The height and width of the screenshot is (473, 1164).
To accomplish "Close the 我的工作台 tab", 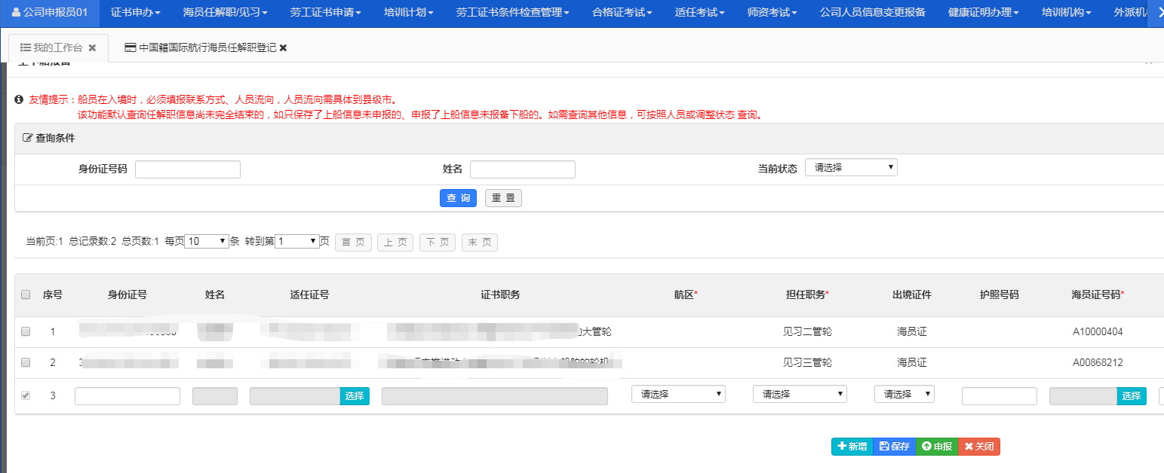I will [92, 48].
